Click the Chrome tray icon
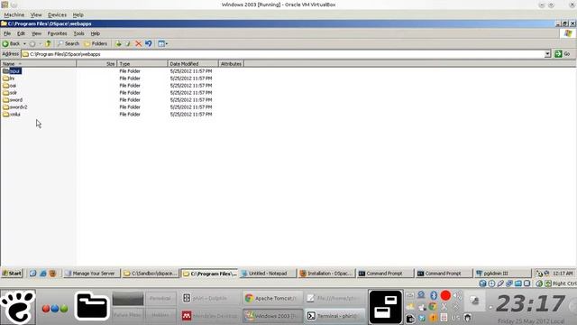577x325 pixels. click(x=433, y=307)
